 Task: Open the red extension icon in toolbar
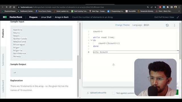point(160,7)
